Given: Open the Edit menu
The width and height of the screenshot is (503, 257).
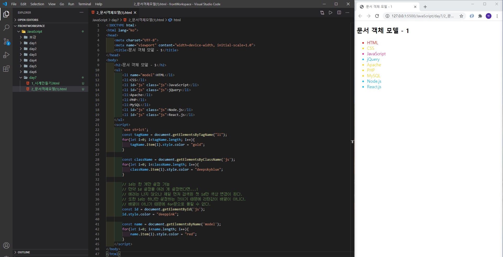Looking at the screenshot, I should coord(23,4).
